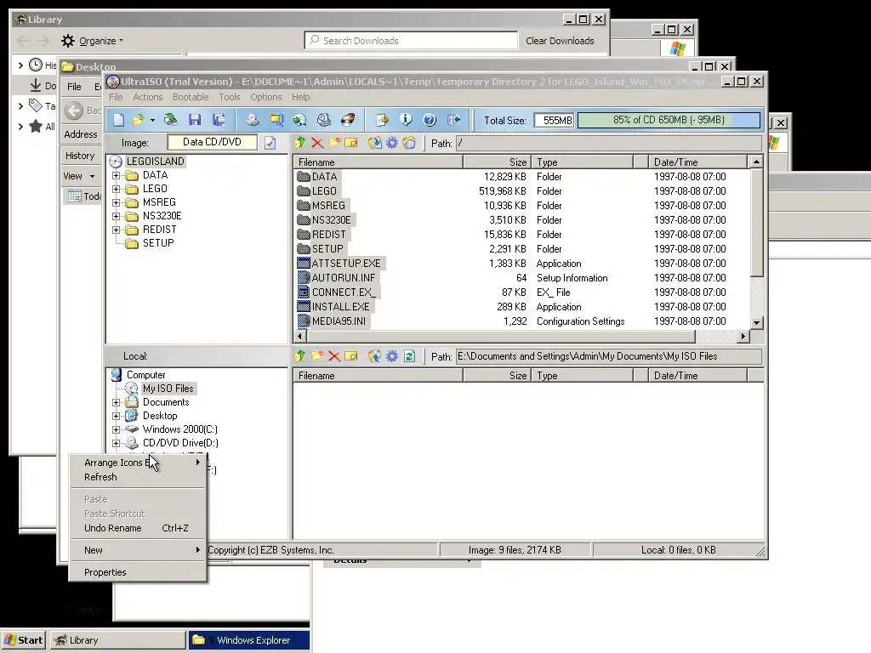Click the Search Downloads field
Screen dimensions: 871x653
coord(411,41)
